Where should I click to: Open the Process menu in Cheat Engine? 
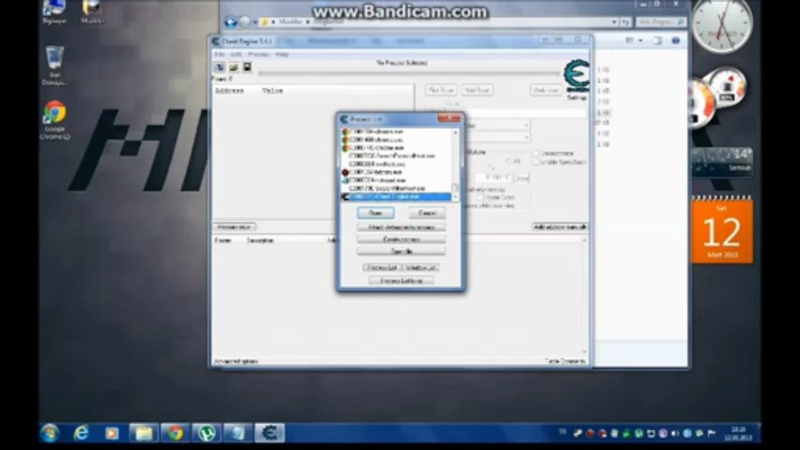(x=258, y=54)
